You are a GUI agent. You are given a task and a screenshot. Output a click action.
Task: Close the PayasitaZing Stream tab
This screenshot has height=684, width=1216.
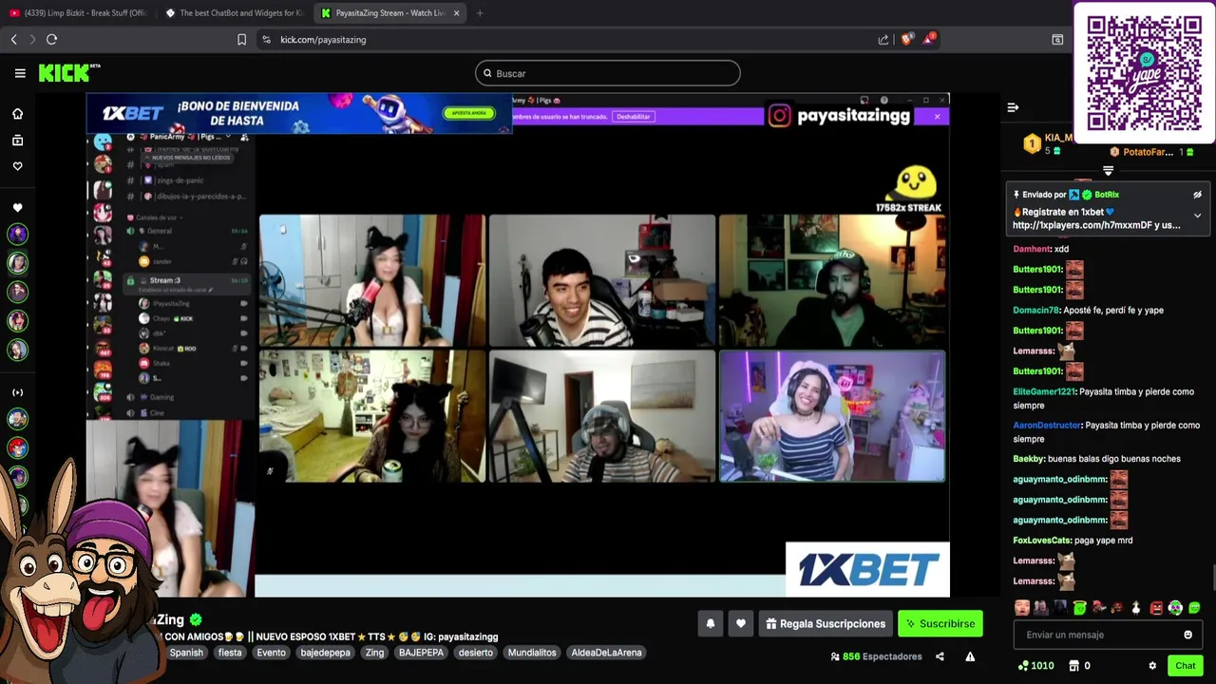pos(457,13)
